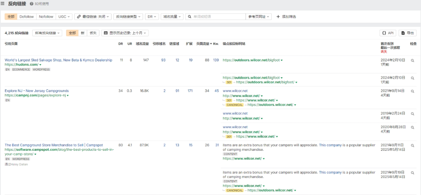
Task: Click ECOMMERCE tag under hudons.com
Action: click(x=21, y=70)
